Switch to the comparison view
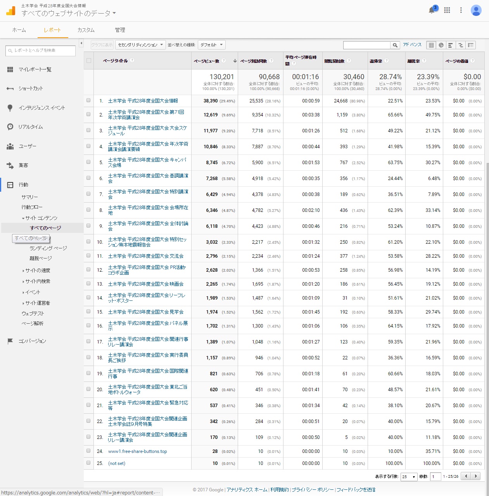The image size is (489, 496). 461,45
